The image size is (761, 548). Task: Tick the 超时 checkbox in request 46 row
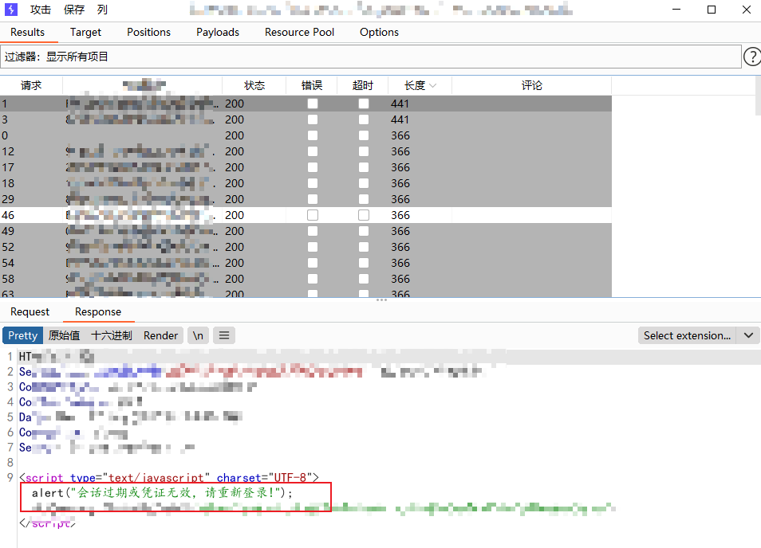coord(364,215)
